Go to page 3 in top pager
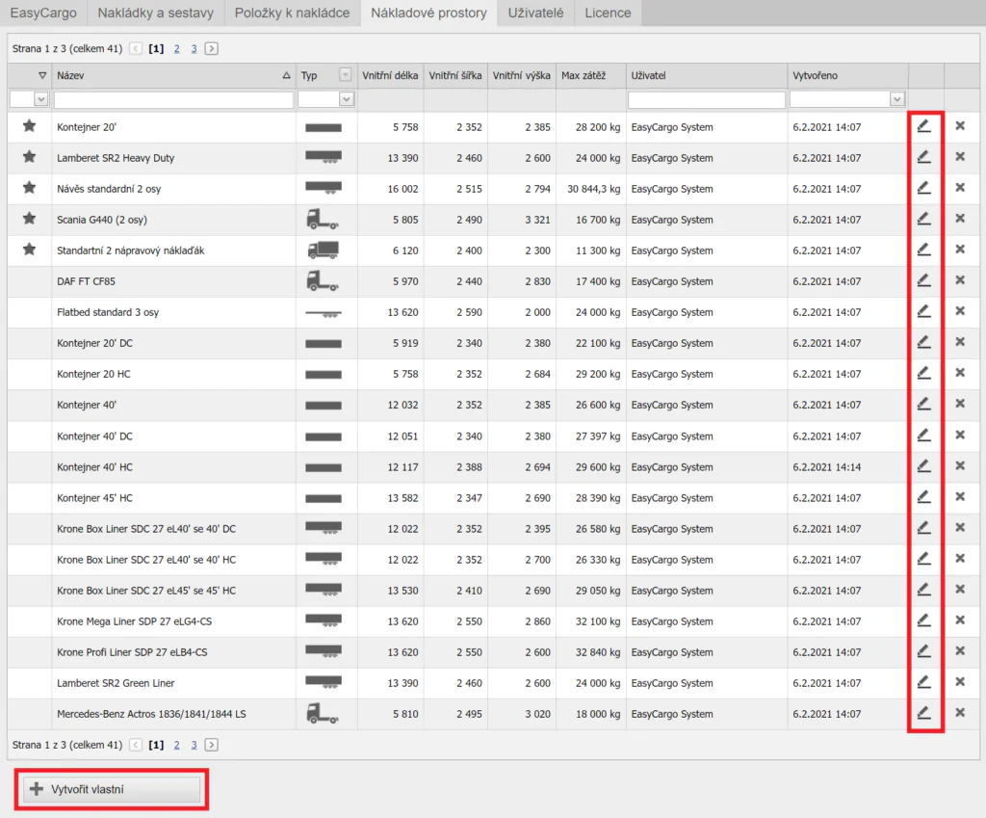The height and width of the screenshot is (818, 986). [194, 48]
